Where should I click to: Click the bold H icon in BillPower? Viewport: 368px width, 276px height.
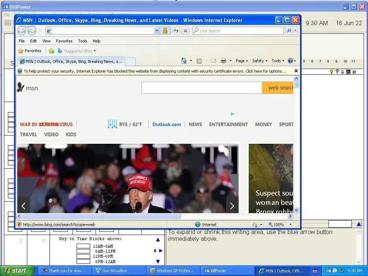354,72
